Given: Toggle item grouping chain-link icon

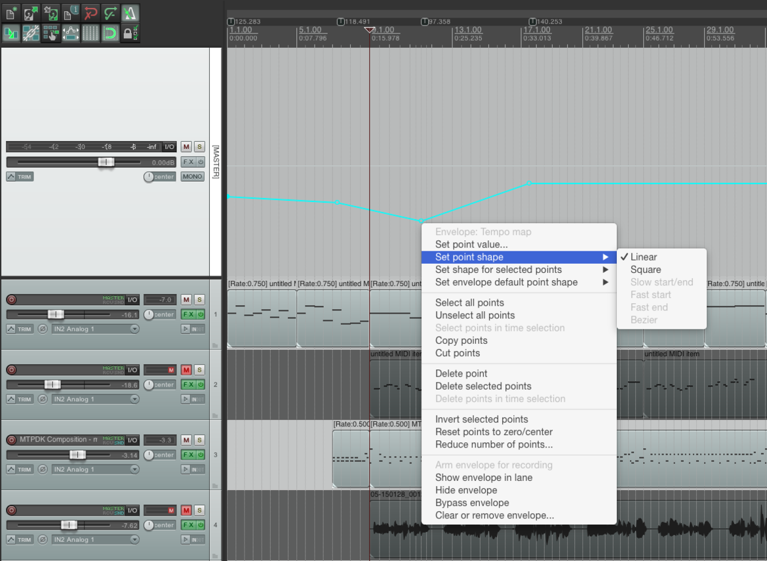Looking at the screenshot, I should tap(31, 33).
